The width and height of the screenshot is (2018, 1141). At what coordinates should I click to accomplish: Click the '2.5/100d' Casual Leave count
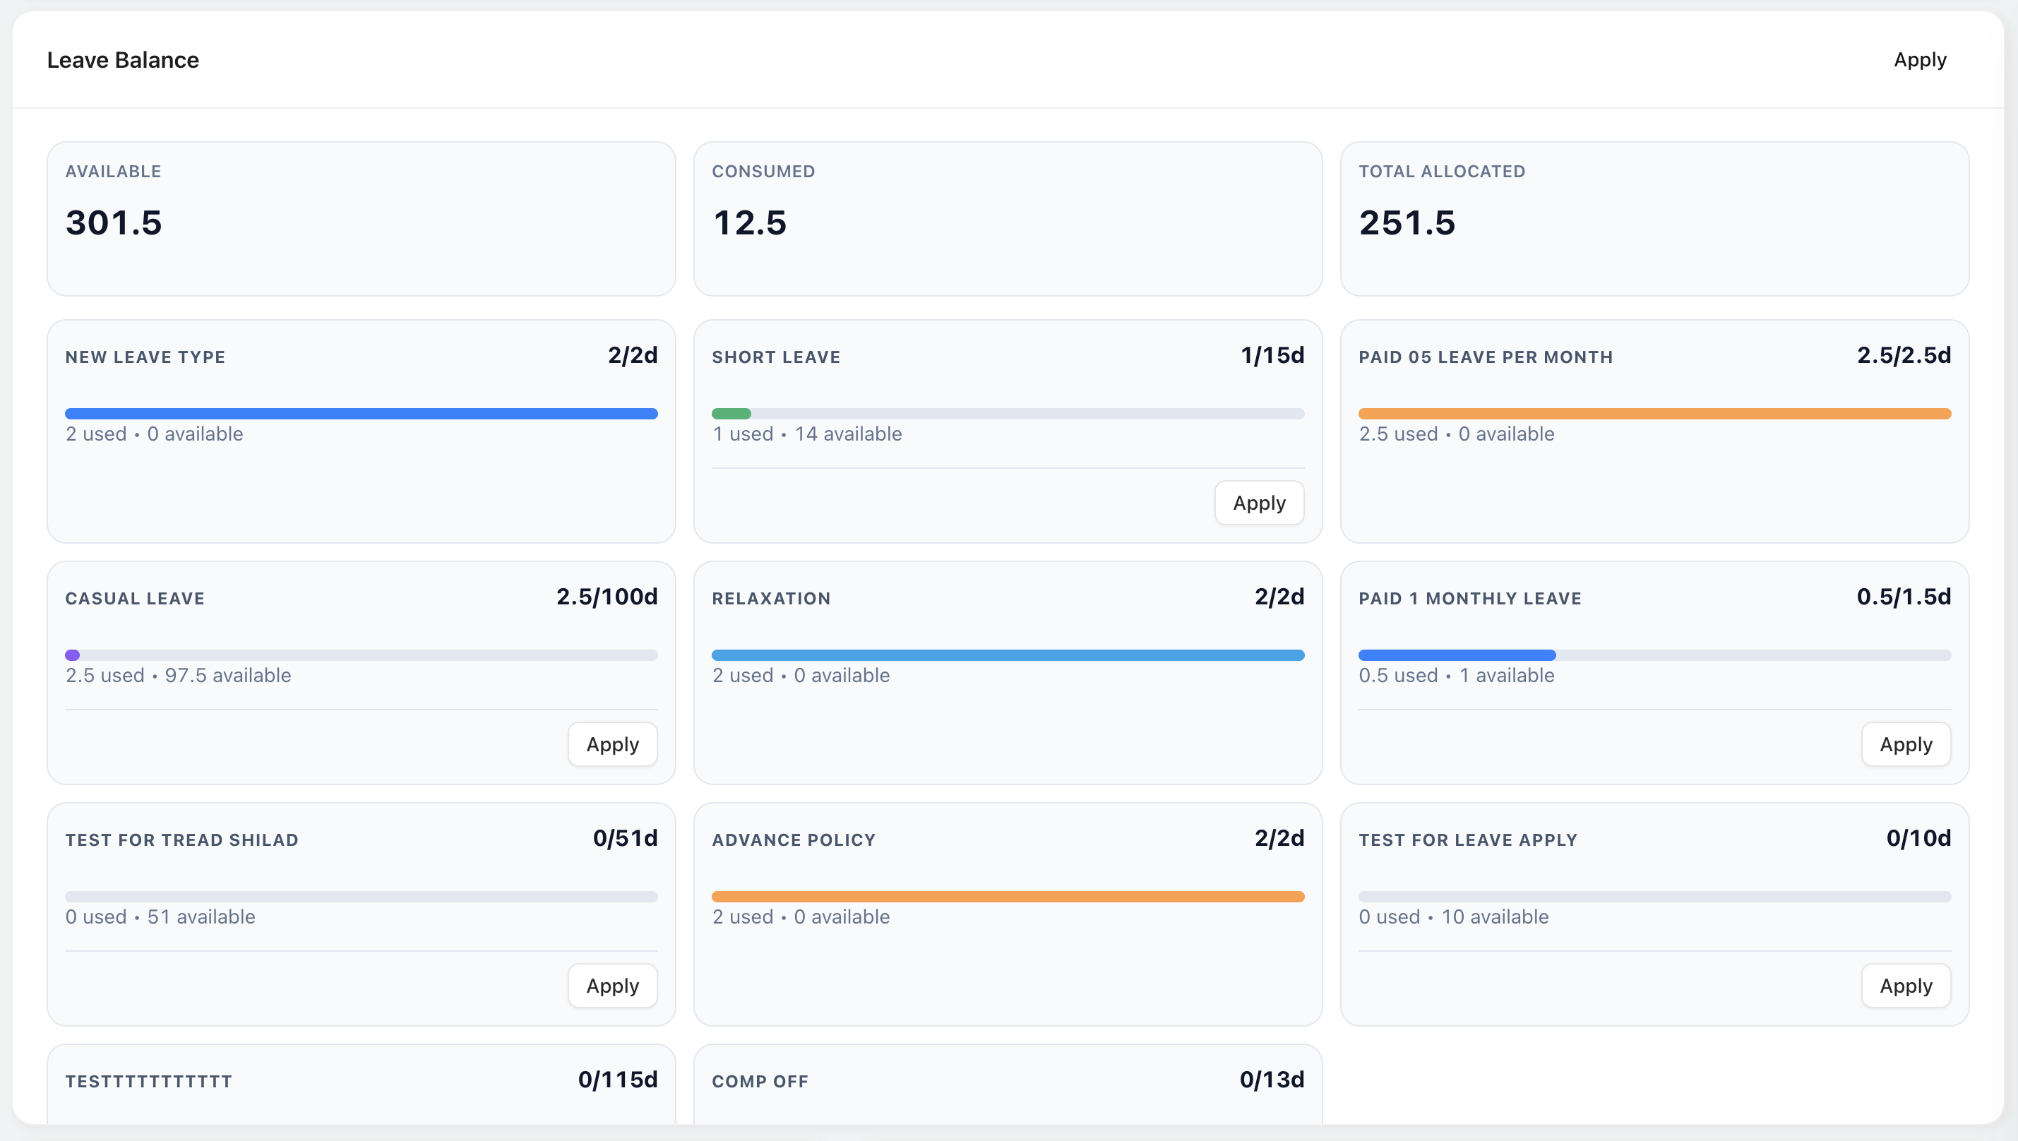click(607, 597)
